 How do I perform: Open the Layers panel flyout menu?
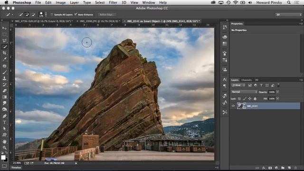click(x=301, y=80)
